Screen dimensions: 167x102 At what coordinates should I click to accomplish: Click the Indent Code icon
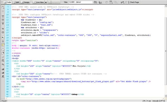coord(3,69)
